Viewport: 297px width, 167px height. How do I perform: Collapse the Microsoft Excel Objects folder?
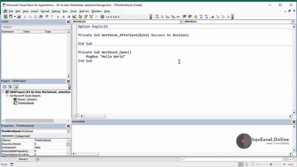click(7, 96)
